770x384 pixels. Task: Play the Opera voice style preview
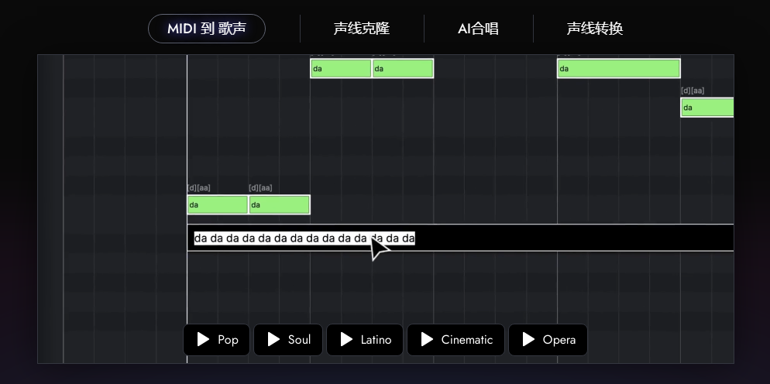click(x=548, y=340)
